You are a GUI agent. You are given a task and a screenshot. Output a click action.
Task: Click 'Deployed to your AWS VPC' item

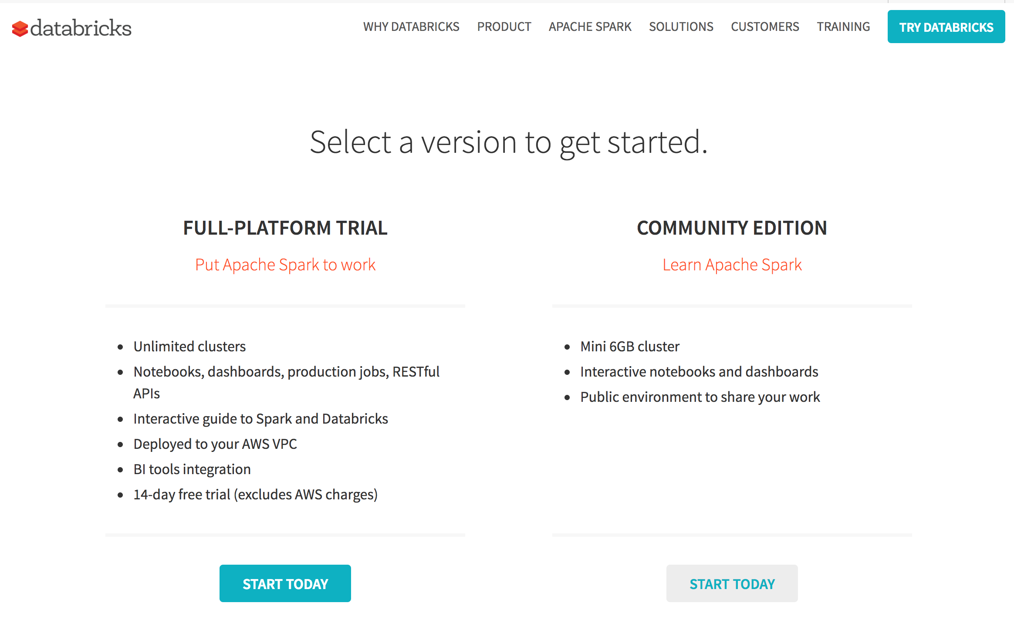coord(215,444)
